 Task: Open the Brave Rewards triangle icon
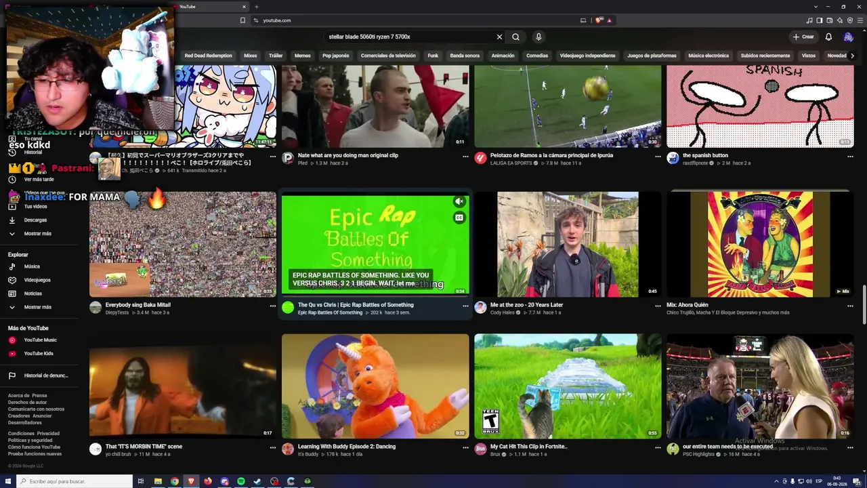pos(610,20)
